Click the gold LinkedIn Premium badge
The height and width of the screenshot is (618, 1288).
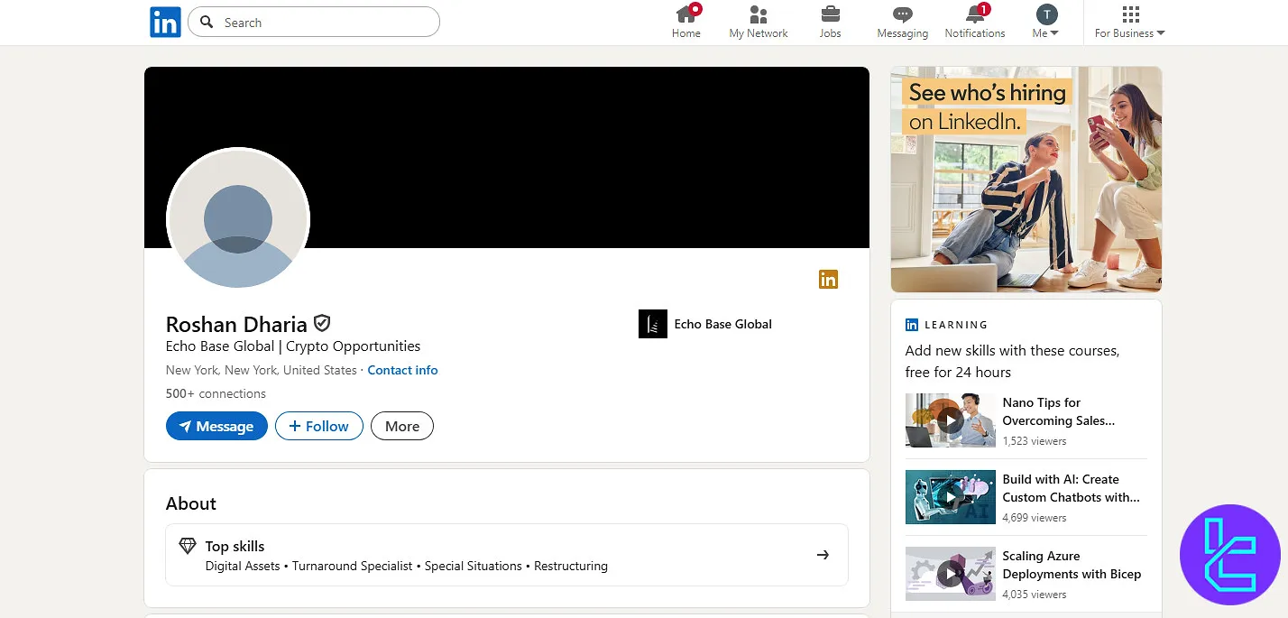828,280
